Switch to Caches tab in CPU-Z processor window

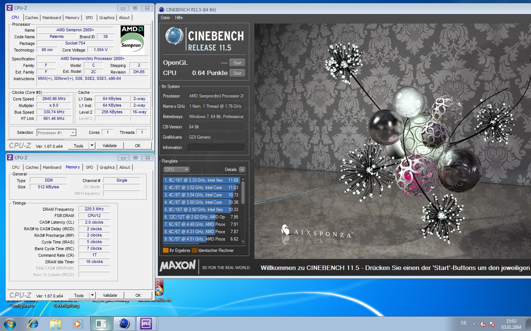point(32,18)
